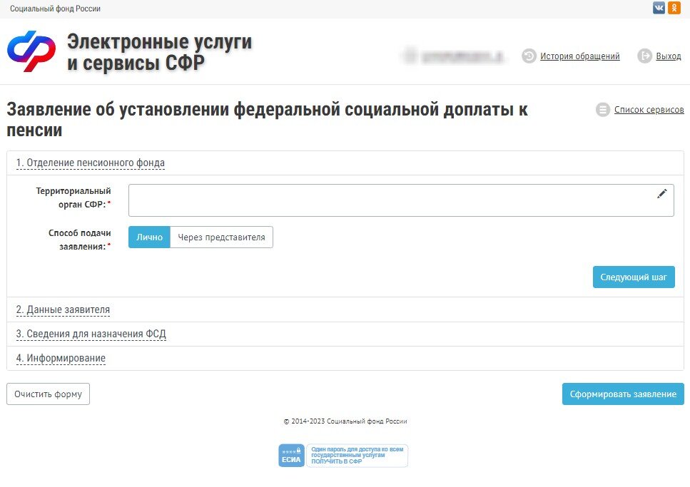Expand section Информирование
The width and height of the screenshot is (690, 487).
pyautogui.click(x=61, y=358)
